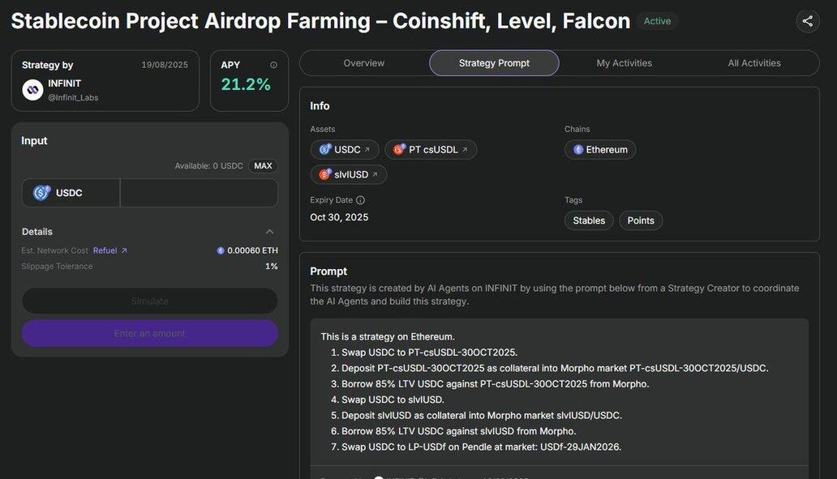Click the share icon at top right
Screen dimensions: 837x479
click(808, 21)
